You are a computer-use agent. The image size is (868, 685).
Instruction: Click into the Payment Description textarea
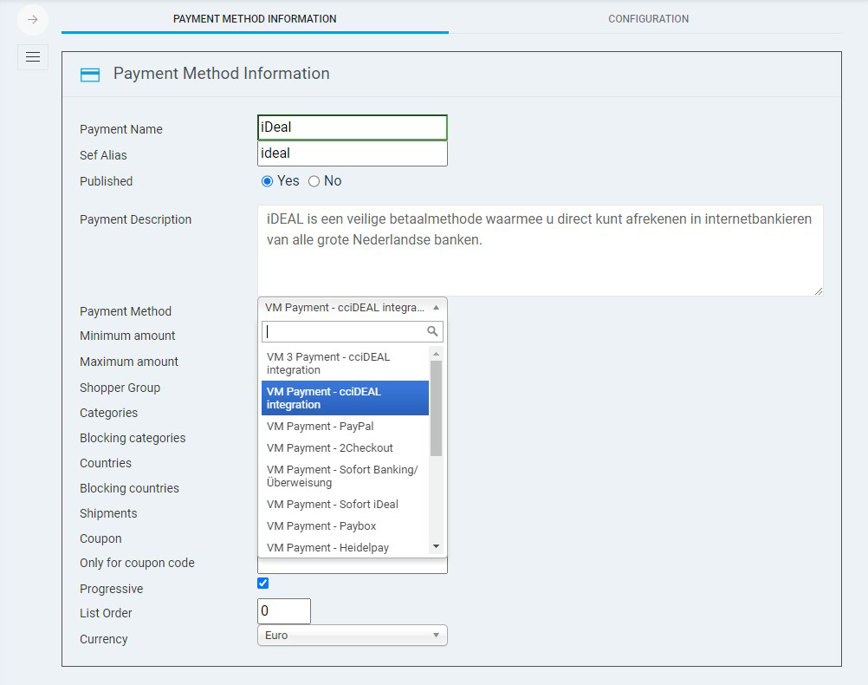[x=540, y=251]
